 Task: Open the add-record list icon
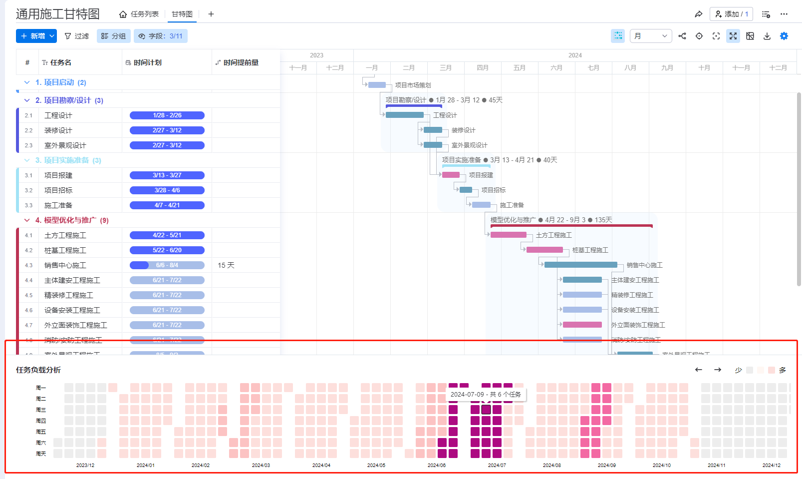click(x=766, y=14)
